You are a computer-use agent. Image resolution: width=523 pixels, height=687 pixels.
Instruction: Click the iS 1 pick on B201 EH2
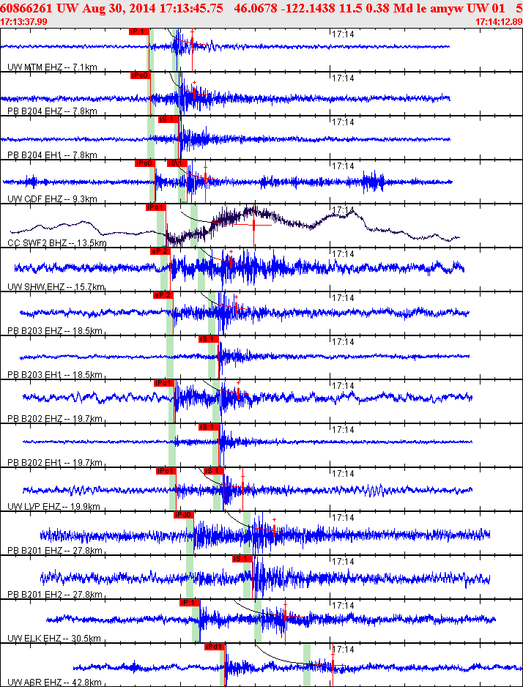click(x=242, y=559)
